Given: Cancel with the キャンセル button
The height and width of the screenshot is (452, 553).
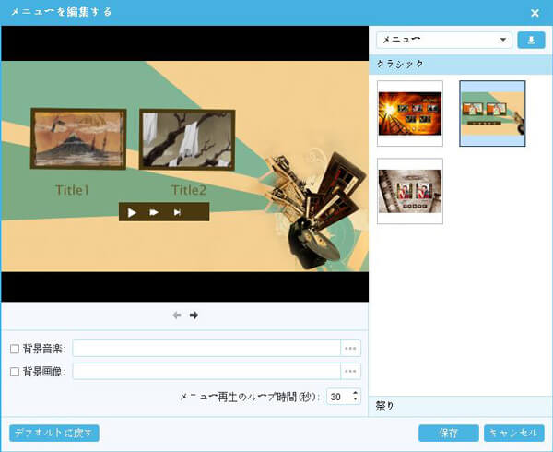Looking at the screenshot, I should pyautogui.click(x=507, y=433).
